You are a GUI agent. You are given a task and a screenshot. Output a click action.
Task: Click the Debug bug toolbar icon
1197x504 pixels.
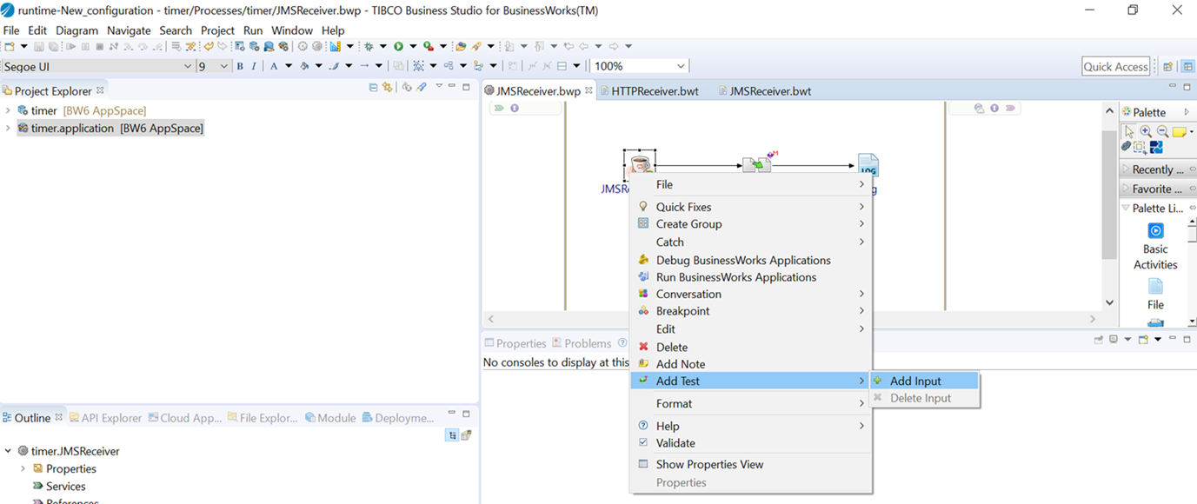pos(369,47)
